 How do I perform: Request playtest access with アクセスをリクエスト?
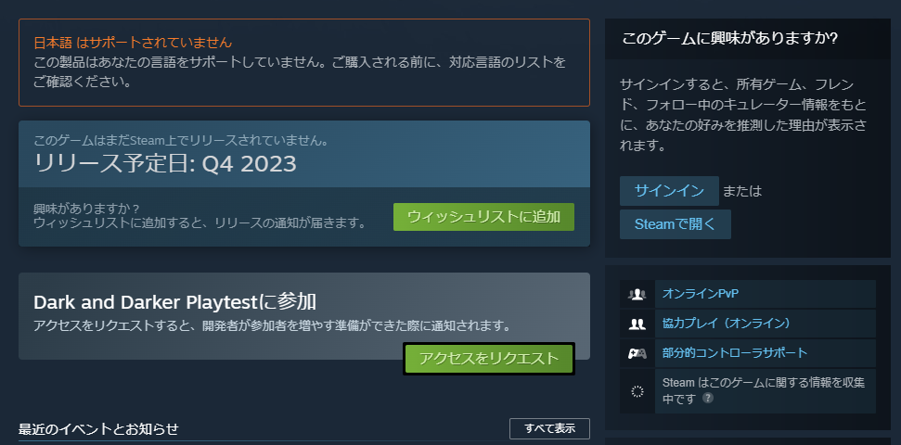point(489,359)
